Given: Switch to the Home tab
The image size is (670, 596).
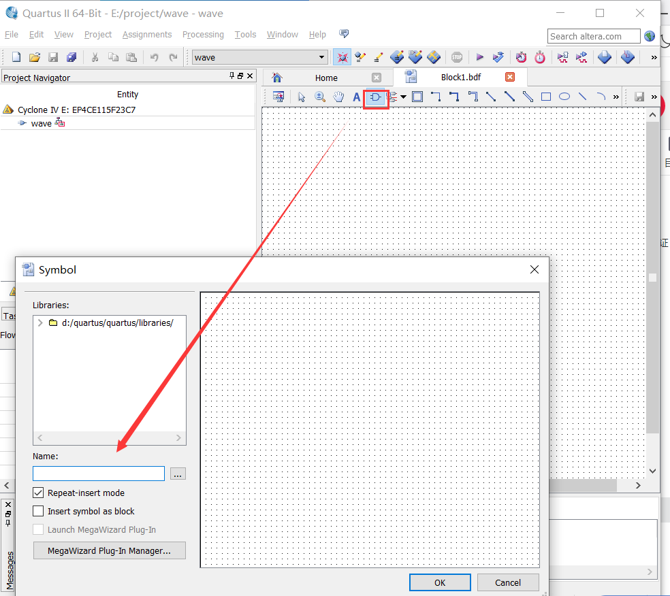Looking at the screenshot, I should 326,78.
